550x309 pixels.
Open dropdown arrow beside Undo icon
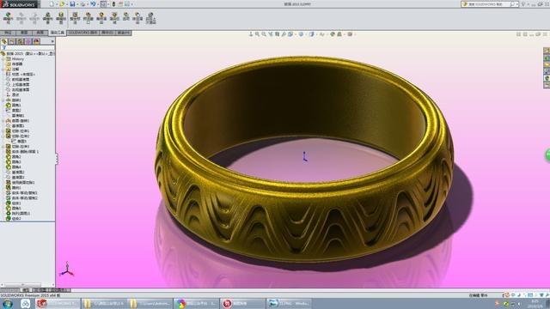(97, 4)
